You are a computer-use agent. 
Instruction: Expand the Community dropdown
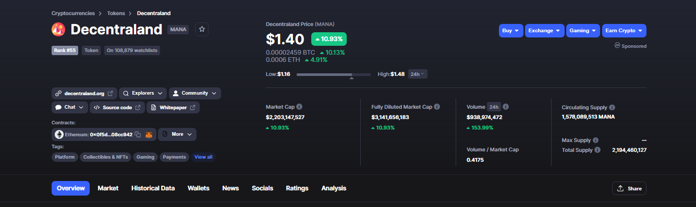[195, 94]
